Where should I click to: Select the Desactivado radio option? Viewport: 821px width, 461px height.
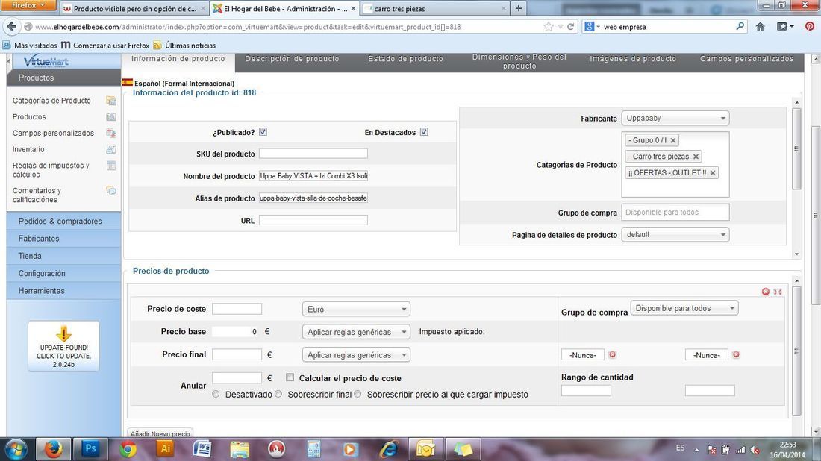point(216,394)
